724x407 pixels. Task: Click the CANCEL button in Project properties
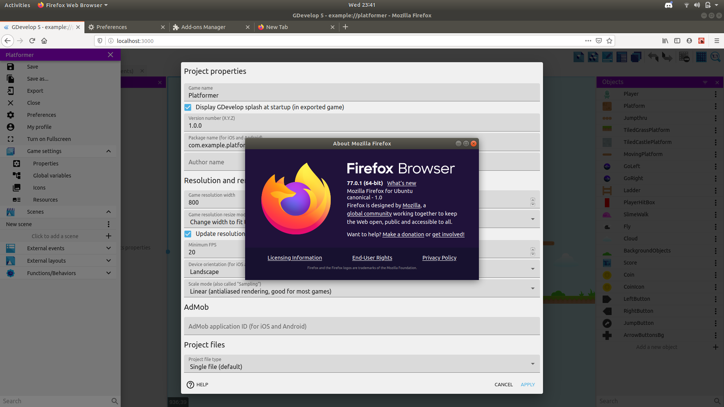[x=503, y=384]
